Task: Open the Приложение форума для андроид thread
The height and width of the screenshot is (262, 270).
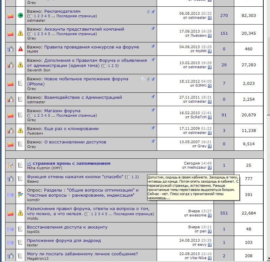Action: coord(64,241)
